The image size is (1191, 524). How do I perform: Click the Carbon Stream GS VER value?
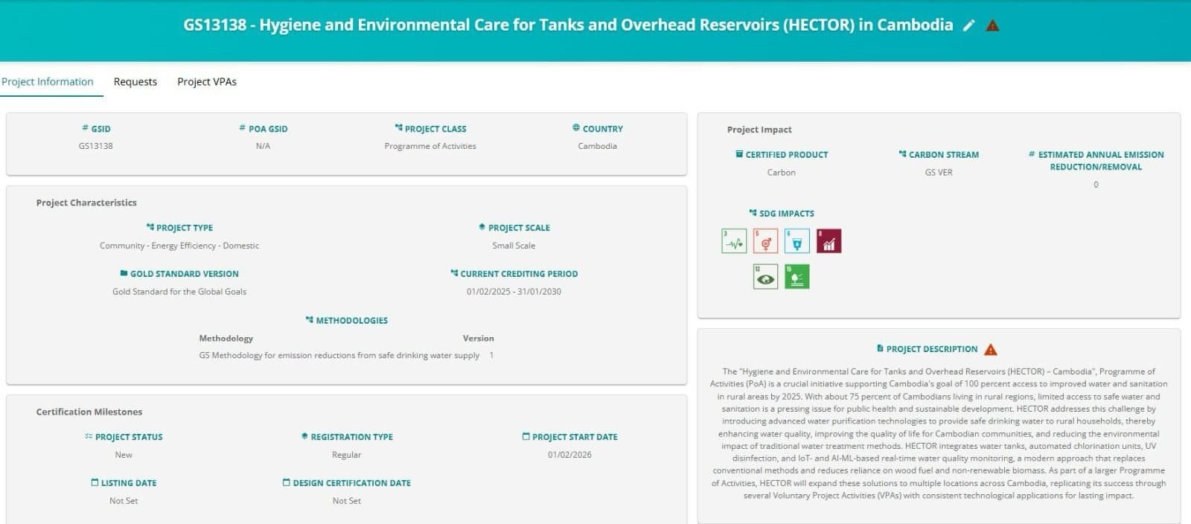tap(938, 173)
